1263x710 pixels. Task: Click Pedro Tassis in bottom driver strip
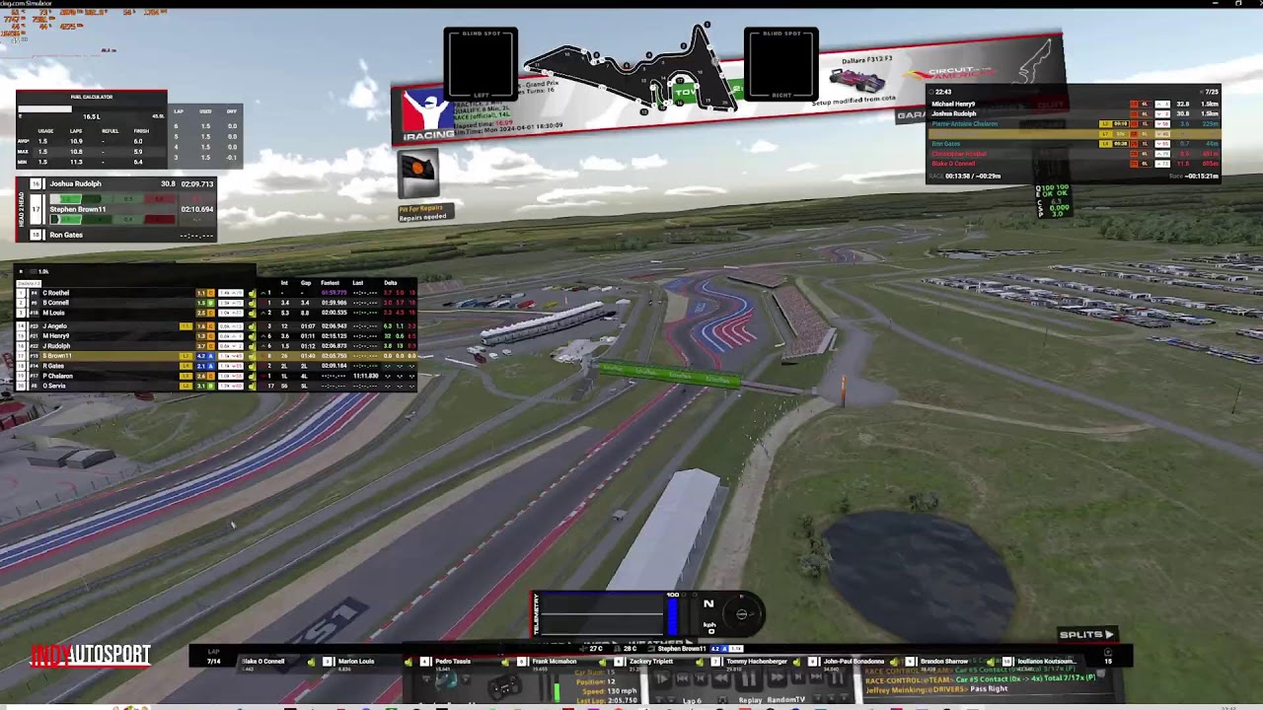tap(453, 662)
